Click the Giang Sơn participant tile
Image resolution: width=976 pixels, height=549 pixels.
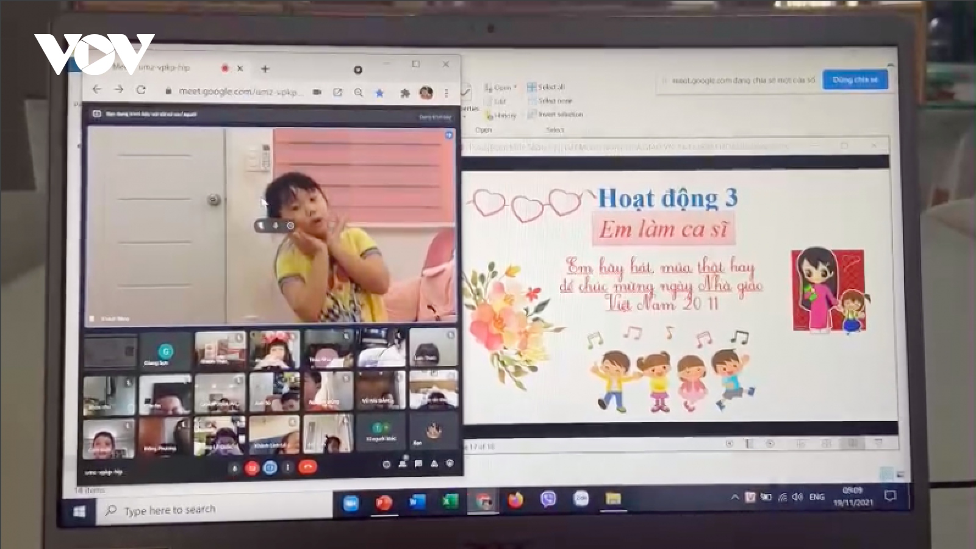pos(165,350)
